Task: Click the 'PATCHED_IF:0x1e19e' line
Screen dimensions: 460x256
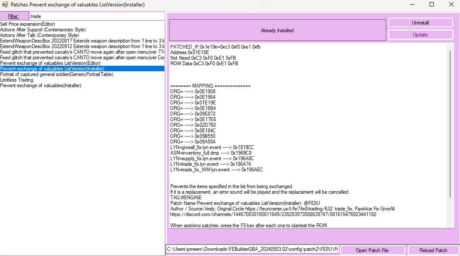Action: point(215,47)
